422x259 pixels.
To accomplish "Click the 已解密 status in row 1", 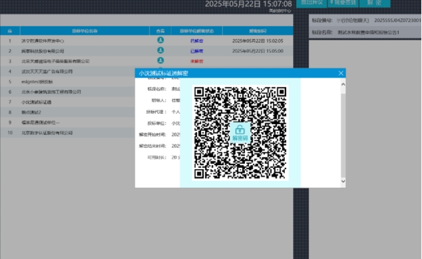I will point(197,41).
